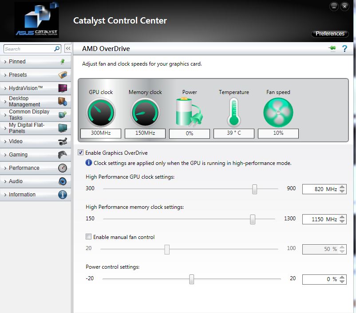Screen dimensions: 356x313
Task: Click the fan control slider handle
Action: coord(167,249)
